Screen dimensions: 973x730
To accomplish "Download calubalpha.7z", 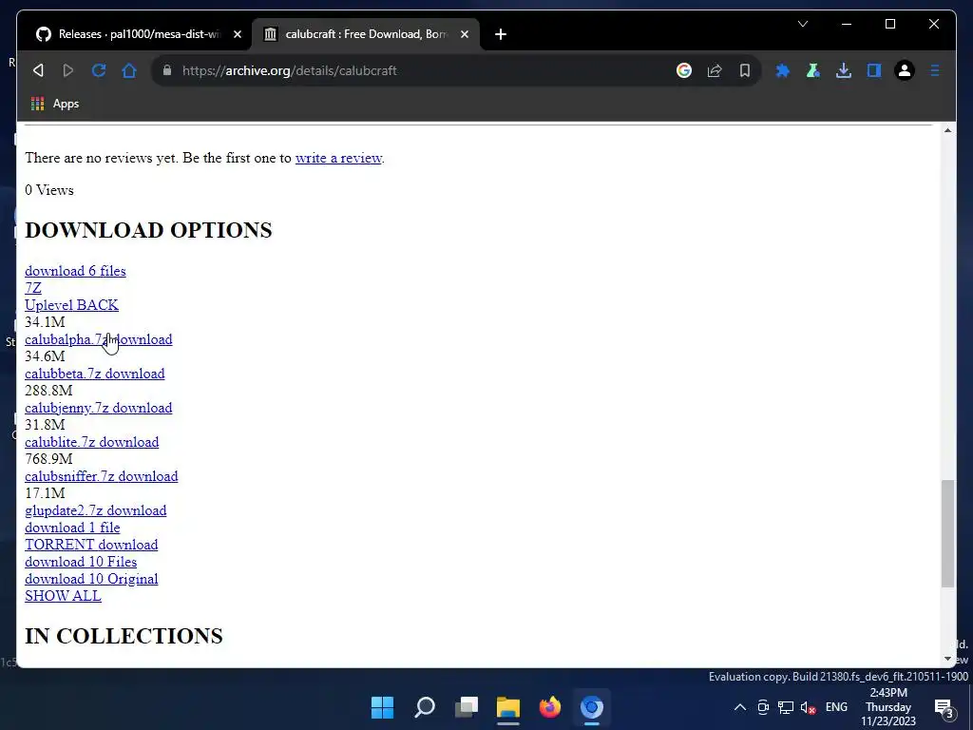I will click(x=99, y=339).
